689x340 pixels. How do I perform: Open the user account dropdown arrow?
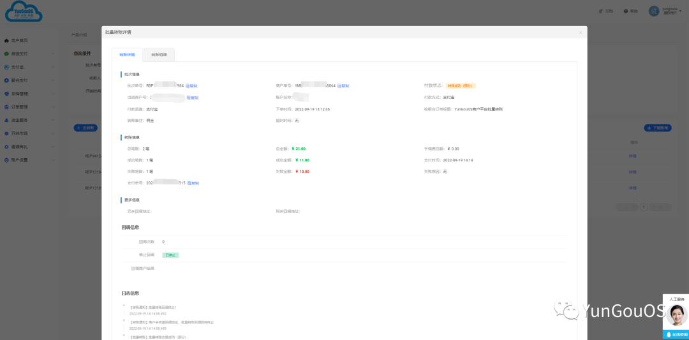click(x=681, y=11)
